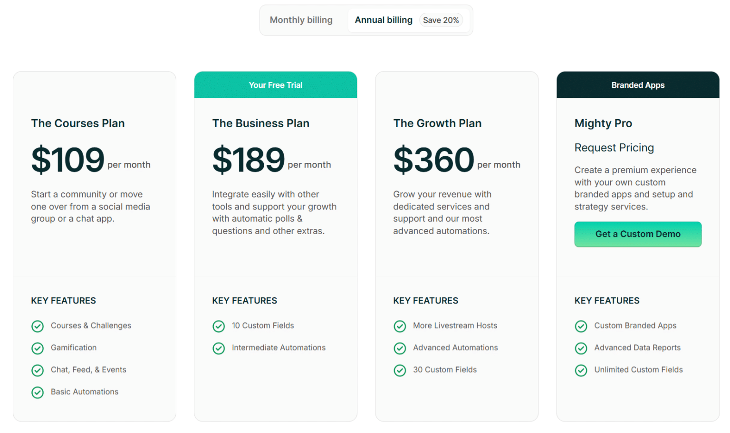This screenshot has width=730, height=433.
Task: Click the Branded Apps header banner
Action: click(x=638, y=85)
